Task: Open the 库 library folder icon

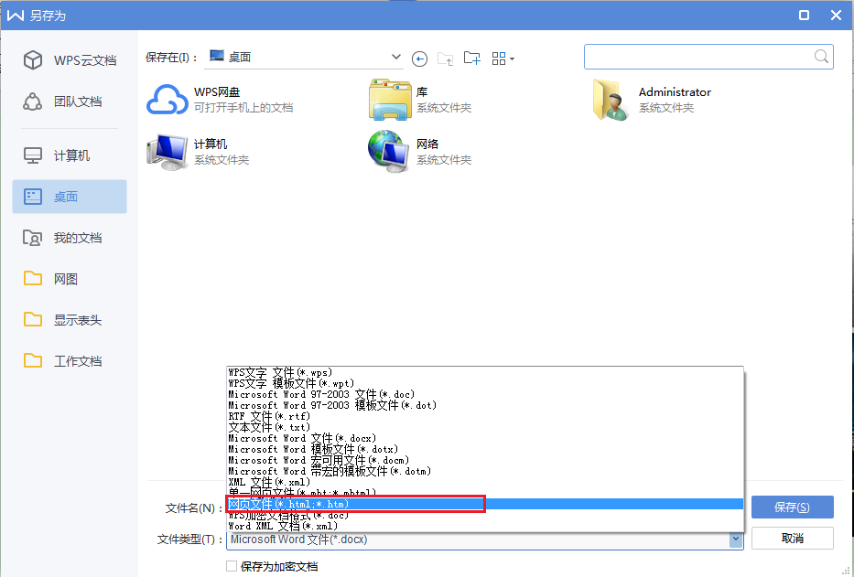Action: pyautogui.click(x=389, y=100)
